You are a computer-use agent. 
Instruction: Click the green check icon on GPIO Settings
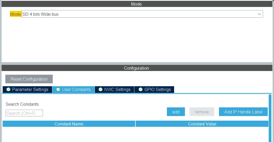pyautogui.click(x=140, y=89)
